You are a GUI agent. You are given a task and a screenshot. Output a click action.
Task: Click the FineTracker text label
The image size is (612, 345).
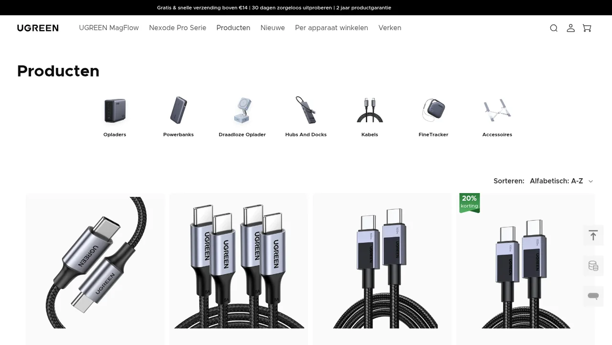point(434,135)
